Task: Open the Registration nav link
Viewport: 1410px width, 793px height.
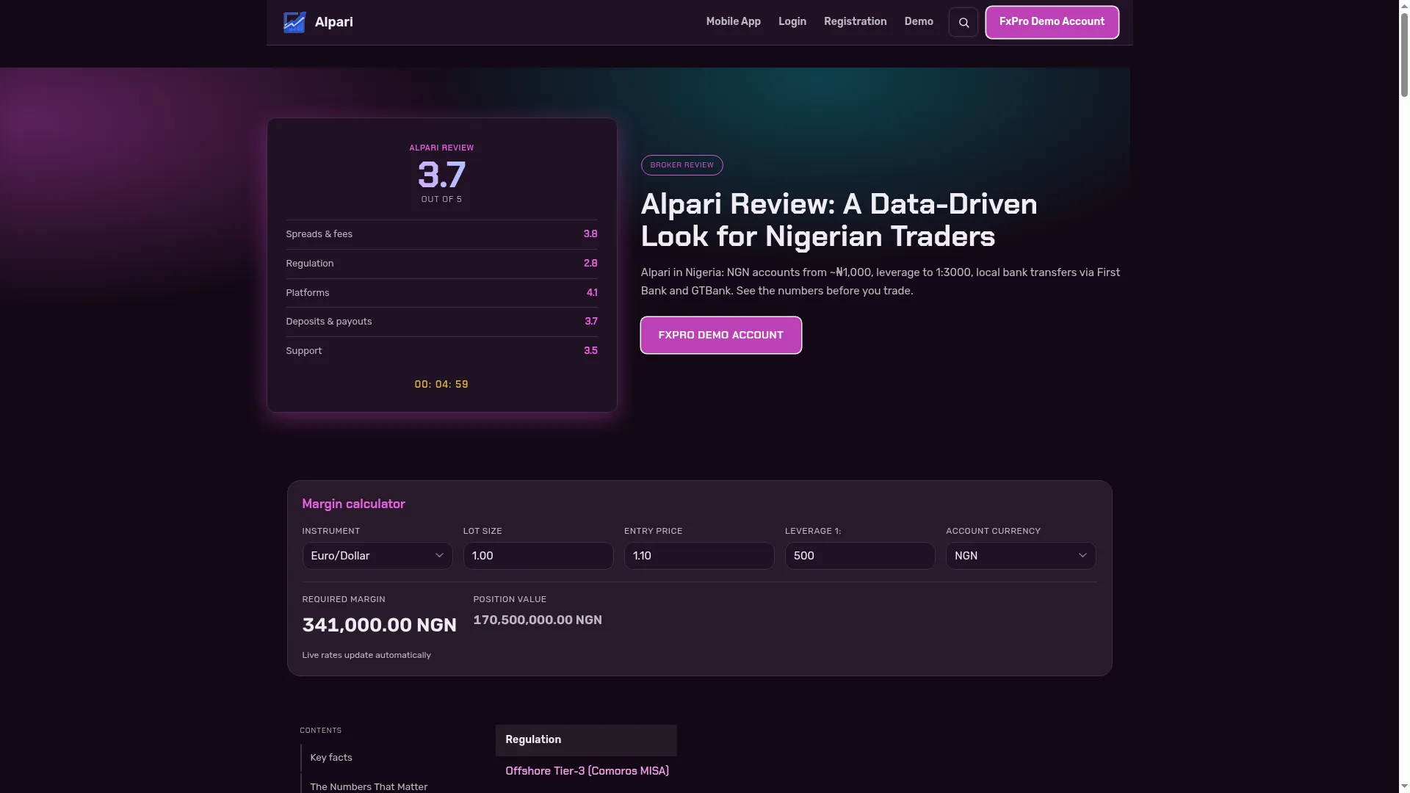Action: coord(855,22)
